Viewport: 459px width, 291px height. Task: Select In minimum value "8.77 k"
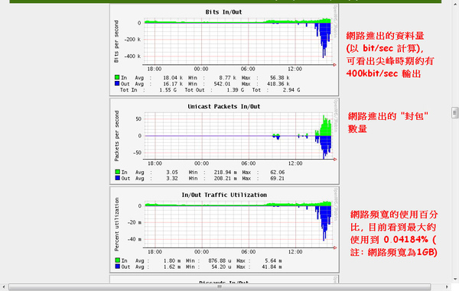click(x=227, y=78)
